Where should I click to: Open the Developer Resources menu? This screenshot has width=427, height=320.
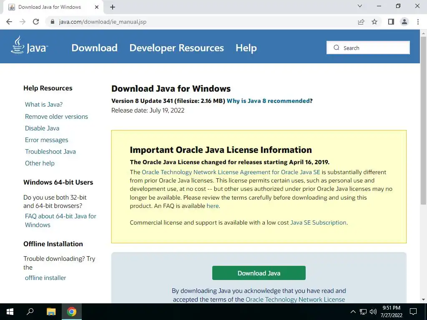(176, 48)
